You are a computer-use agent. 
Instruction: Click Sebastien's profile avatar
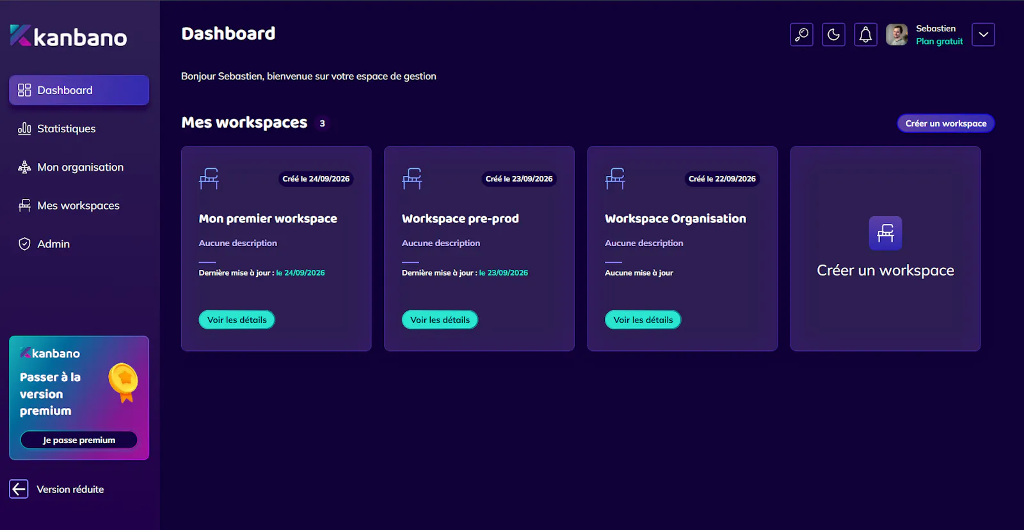tap(897, 35)
